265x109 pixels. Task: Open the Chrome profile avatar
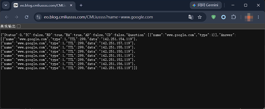tap(249, 17)
